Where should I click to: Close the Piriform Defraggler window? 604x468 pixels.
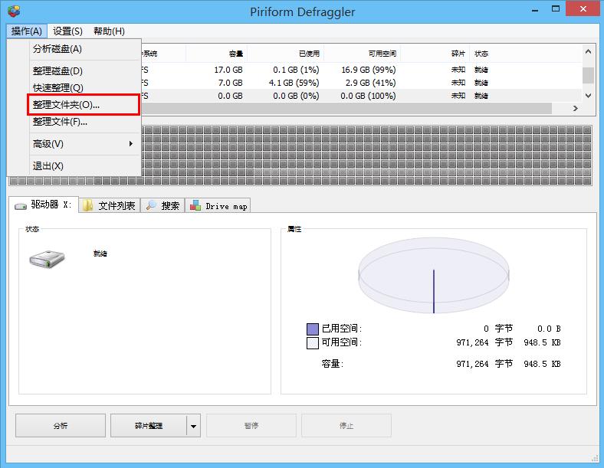pos(583,8)
